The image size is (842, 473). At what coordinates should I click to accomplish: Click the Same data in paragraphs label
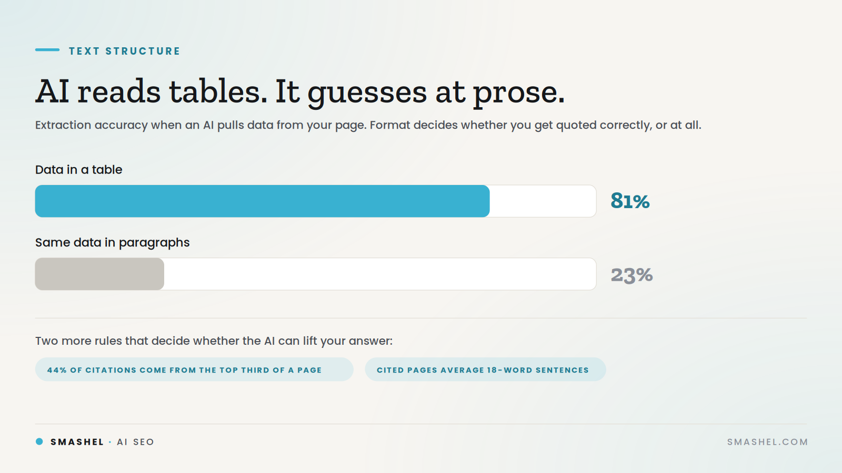(x=112, y=243)
